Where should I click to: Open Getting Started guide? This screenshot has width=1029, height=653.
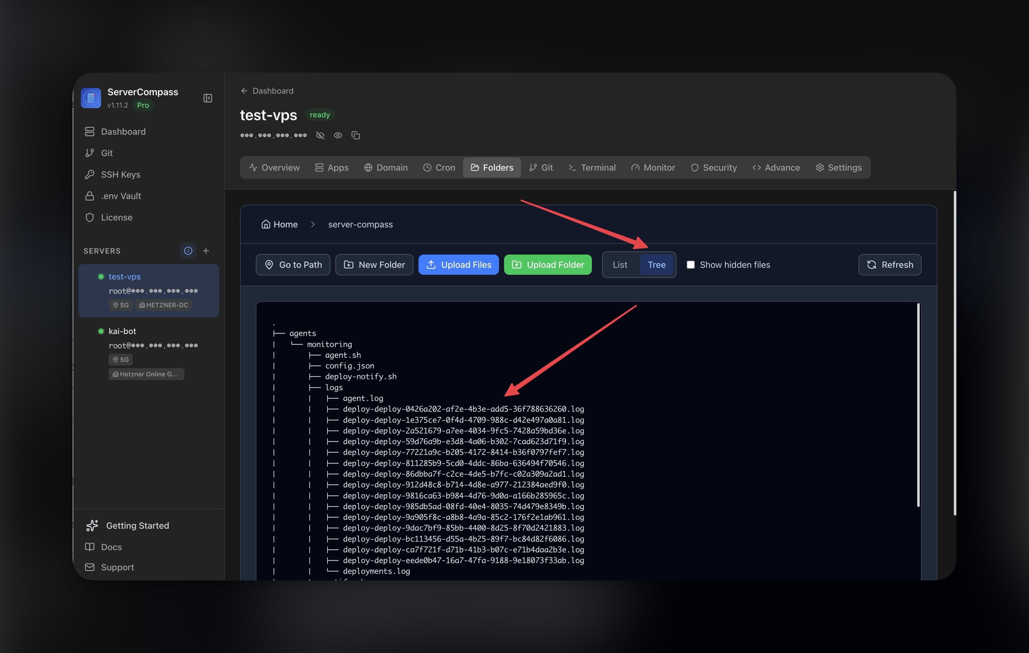[149, 525]
